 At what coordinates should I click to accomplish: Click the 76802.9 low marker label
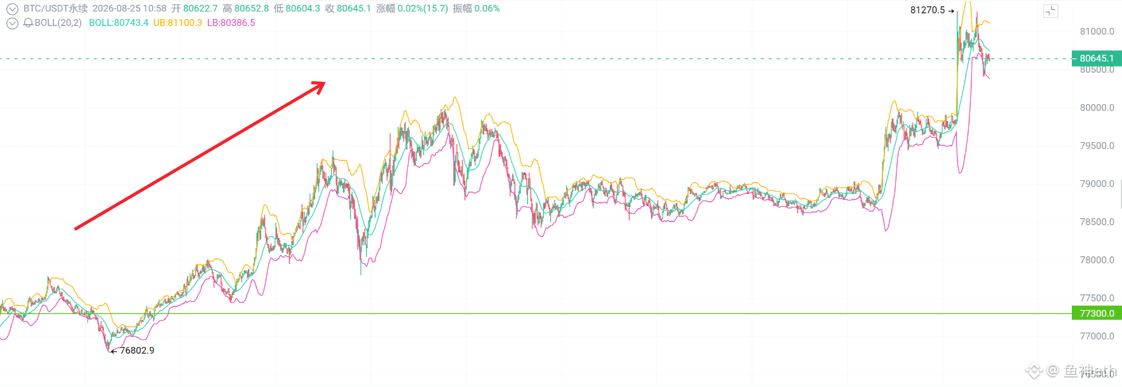tap(137, 350)
